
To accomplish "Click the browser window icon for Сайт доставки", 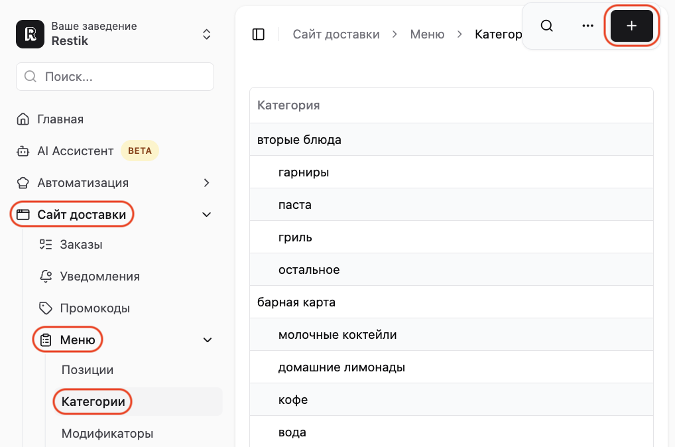I will [23, 214].
